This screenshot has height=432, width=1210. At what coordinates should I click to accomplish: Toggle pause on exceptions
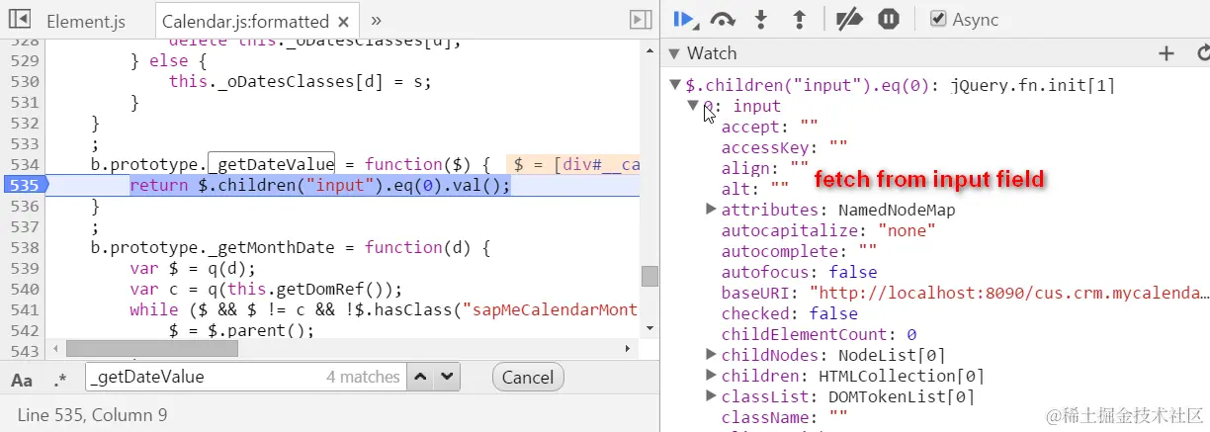[x=888, y=20]
